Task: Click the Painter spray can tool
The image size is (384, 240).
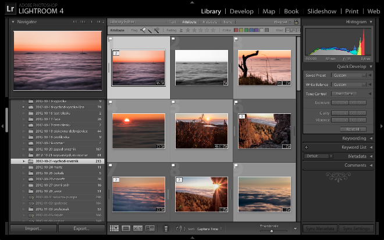Action: (x=166, y=229)
